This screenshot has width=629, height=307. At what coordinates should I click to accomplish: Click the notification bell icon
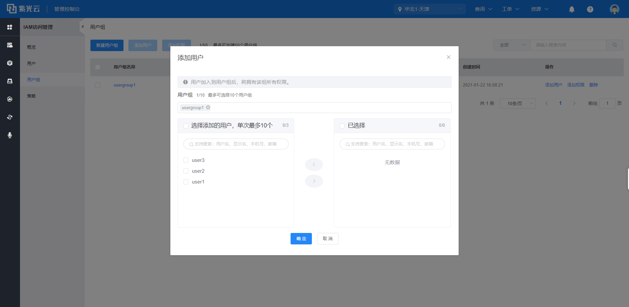(x=572, y=9)
